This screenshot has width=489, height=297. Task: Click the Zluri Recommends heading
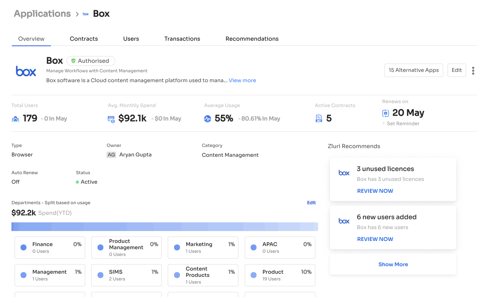coord(354,146)
